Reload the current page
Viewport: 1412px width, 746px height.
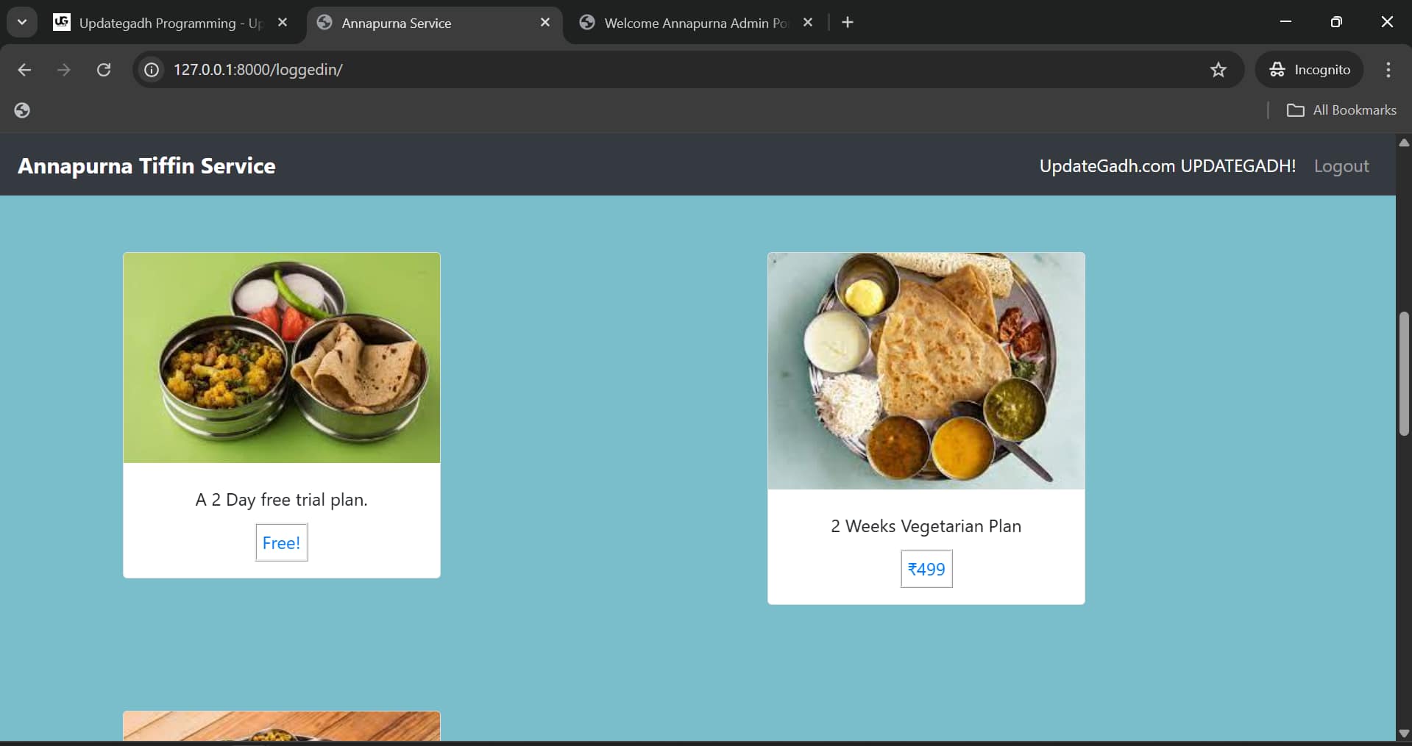(104, 70)
